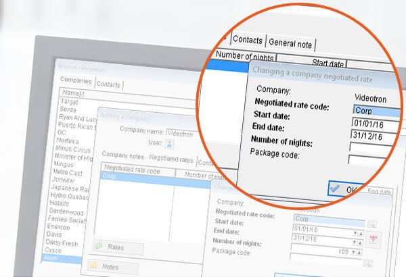Select Cysco in the company list
The image size is (406, 277).
click(53, 250)
